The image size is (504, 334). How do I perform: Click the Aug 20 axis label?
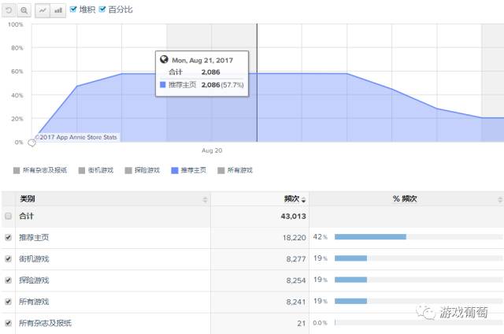pos(212,150)
